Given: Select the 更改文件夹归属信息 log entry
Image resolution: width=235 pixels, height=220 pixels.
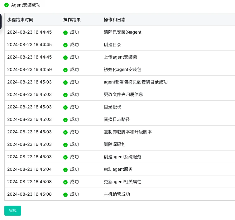Looking at the screenshot, I should 123,94.
